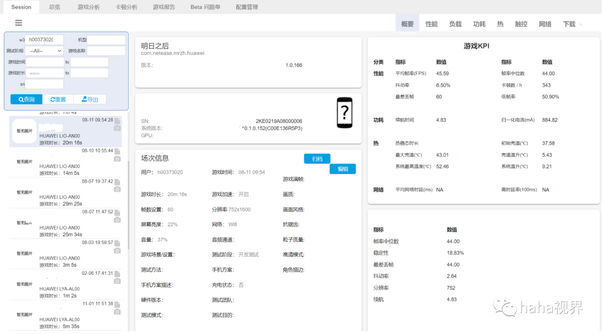Click the 导出 export button
The image size is (603, 334).
89,99
